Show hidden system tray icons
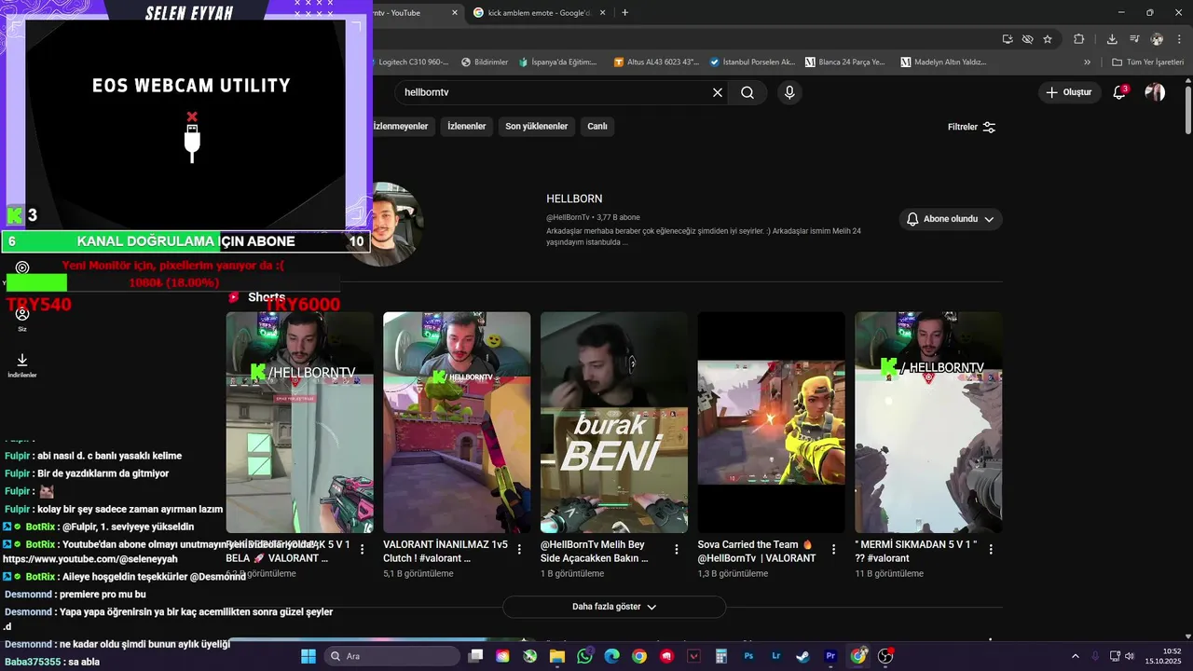The image size is (1193, 671). (1076, 656)
